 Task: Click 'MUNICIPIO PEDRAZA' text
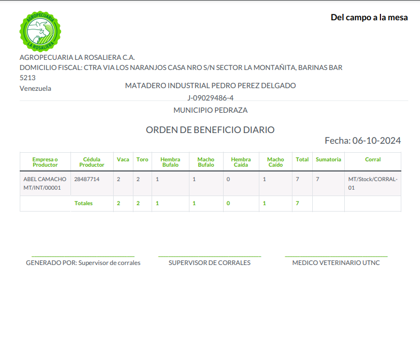pos(210,110)
